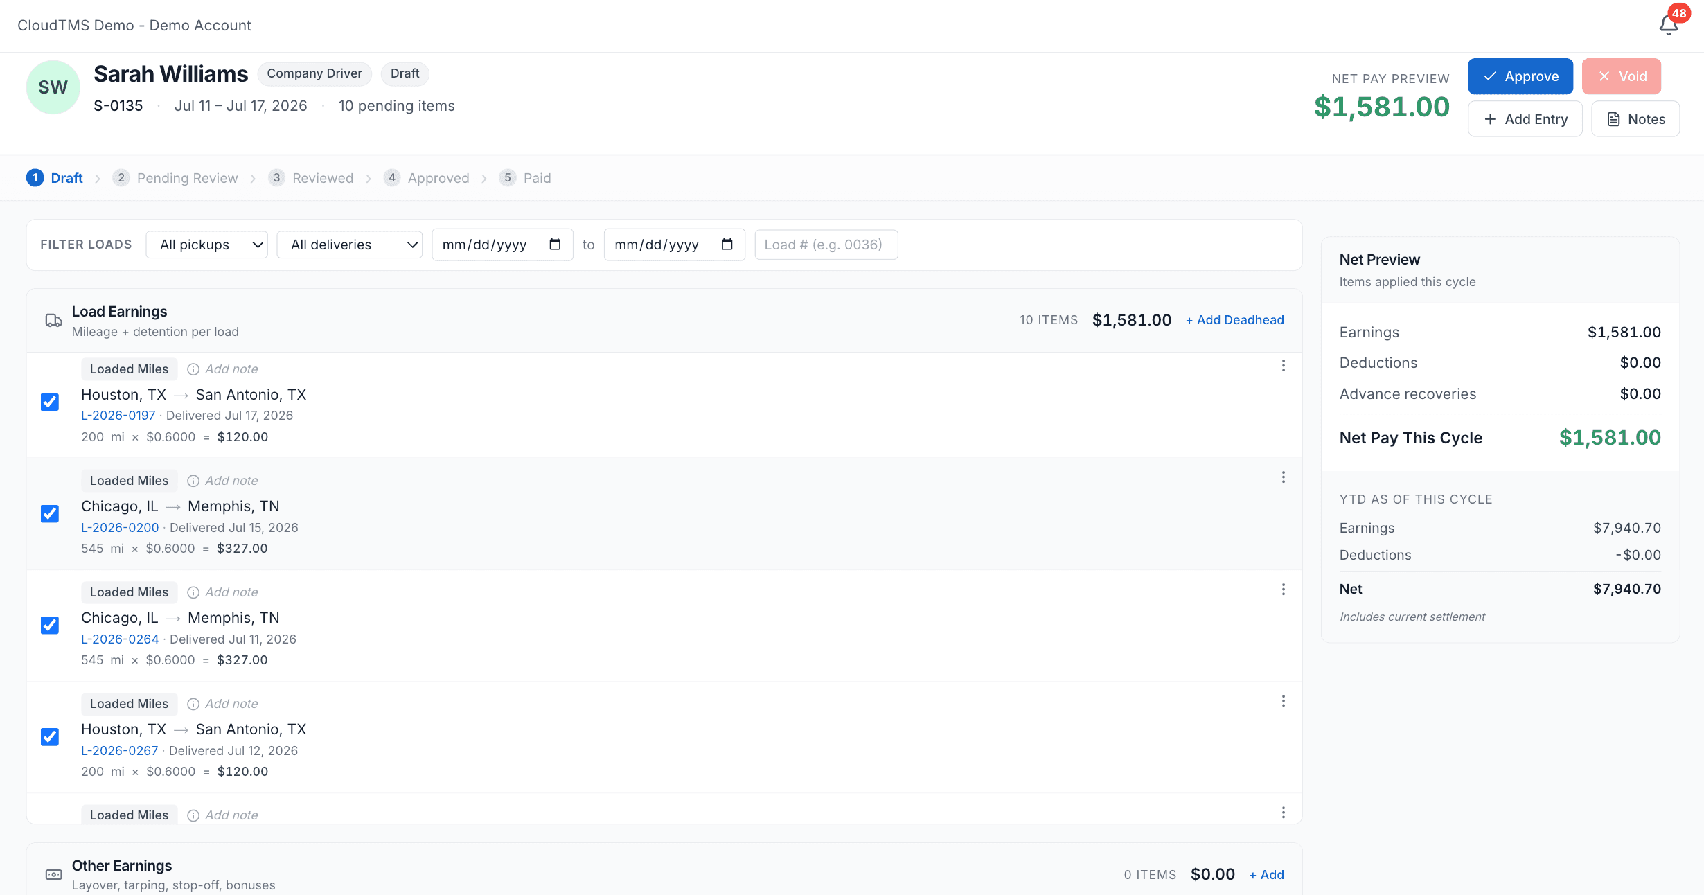The image size is (1704, 895).
Task: Focus the Load number search field
Action: click(x=826, y=245)
